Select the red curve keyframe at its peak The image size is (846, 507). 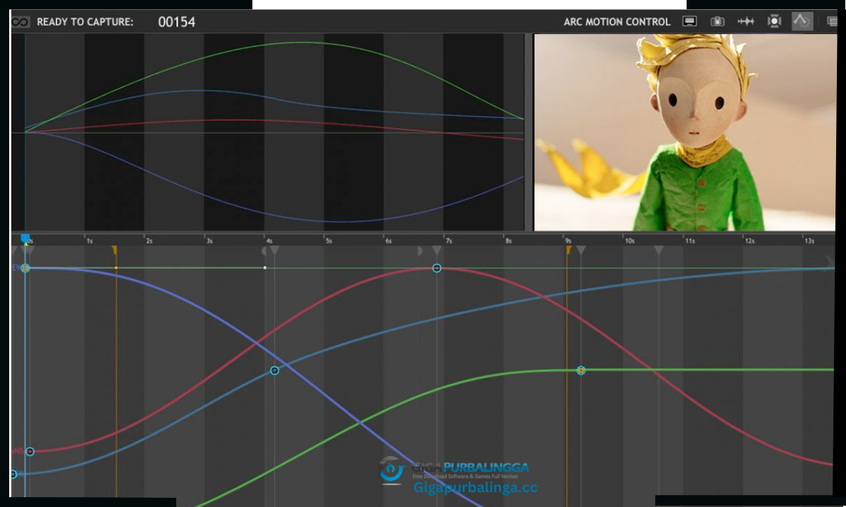click(x=437, y=268)
